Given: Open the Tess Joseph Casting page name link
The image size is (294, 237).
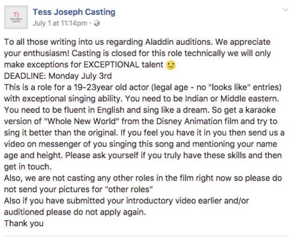Looking at the screenshot, I should [x=74, y=12].
